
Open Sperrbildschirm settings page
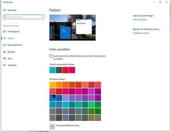coord(15,45)
